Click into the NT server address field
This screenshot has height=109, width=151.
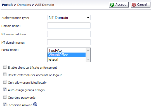click(69, 34)
